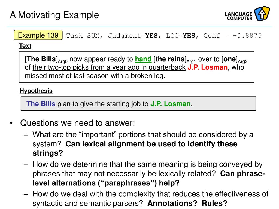This screenshot has width=279, height=209.
Task: Click the Language Computer logo icon
Action: point(262,14)
